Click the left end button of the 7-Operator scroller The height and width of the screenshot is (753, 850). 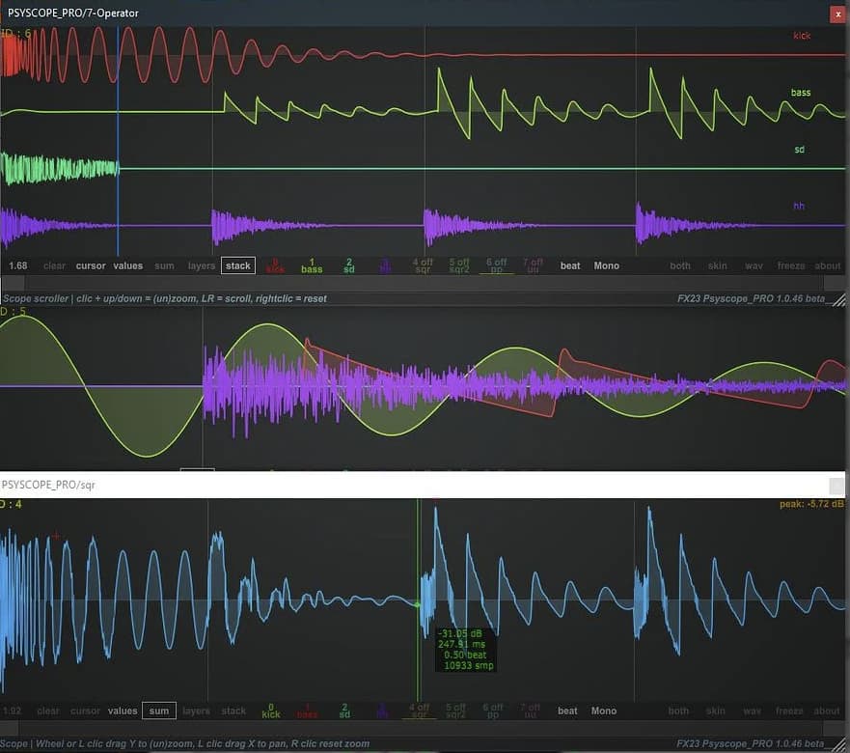[13, 283]
